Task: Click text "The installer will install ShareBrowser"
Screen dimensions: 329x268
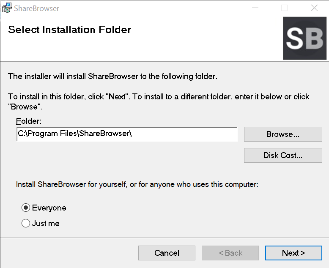Action: click(x=73, y=77)
